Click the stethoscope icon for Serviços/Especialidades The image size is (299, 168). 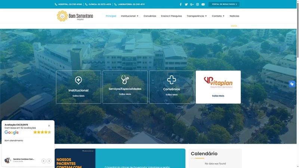click(125, 80)
